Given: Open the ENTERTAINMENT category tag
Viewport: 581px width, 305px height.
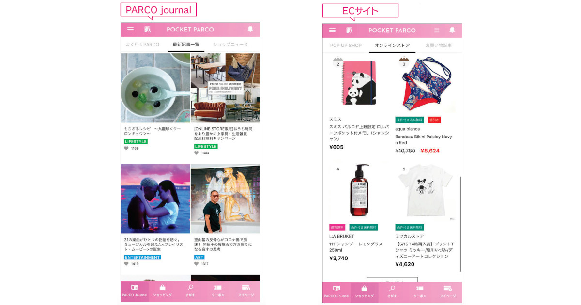Looking at the screenshot, I should 142,257.
